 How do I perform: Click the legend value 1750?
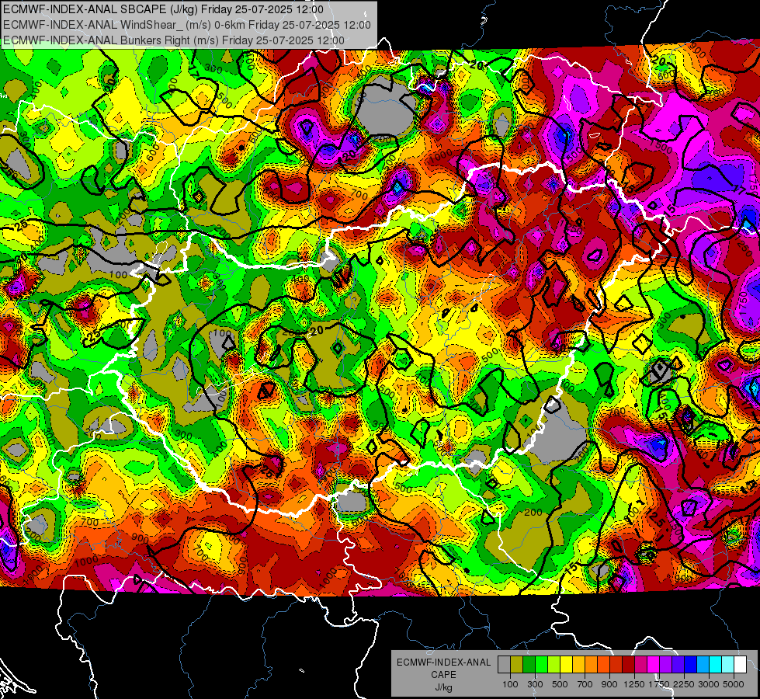point(659,684)
